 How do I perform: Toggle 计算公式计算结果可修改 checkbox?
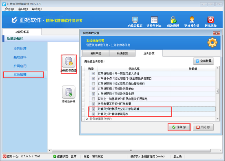(x=93, y=114)
